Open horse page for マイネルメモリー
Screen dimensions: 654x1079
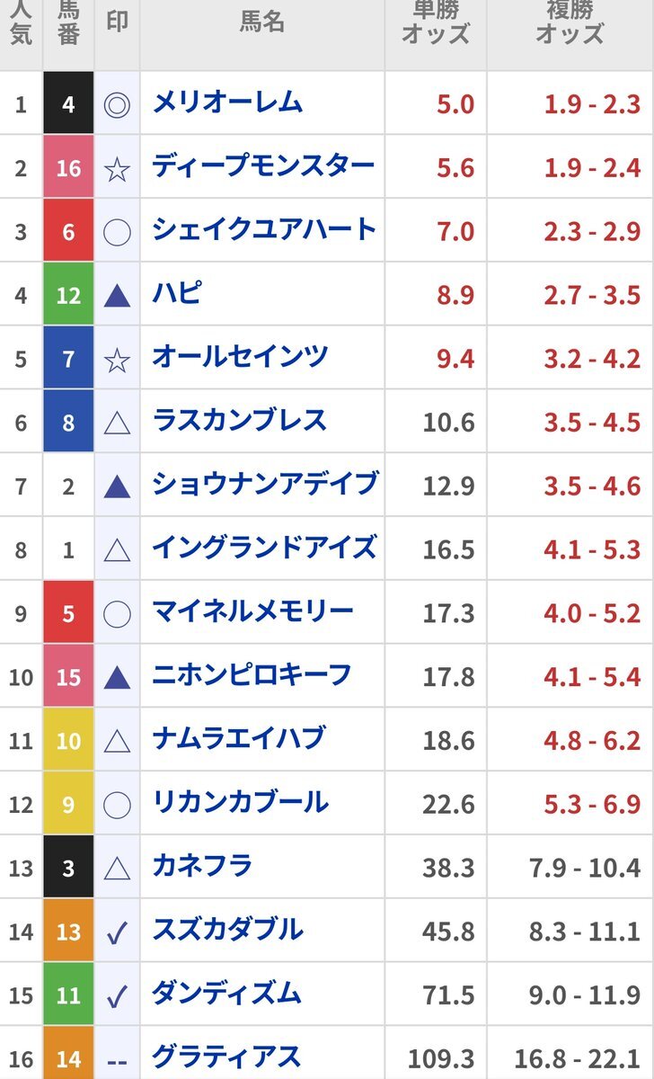coord(253,611)
